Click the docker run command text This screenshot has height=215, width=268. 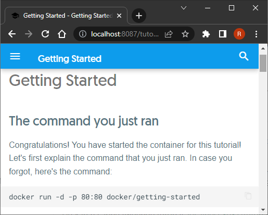(105, 197)
